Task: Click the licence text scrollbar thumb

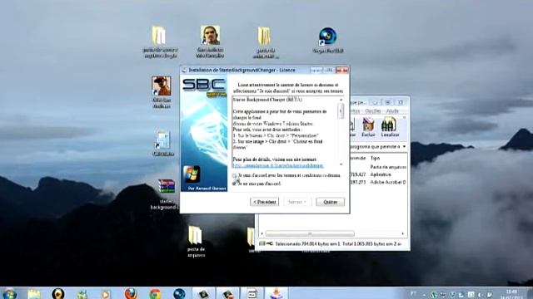Action: click(341, 110)
